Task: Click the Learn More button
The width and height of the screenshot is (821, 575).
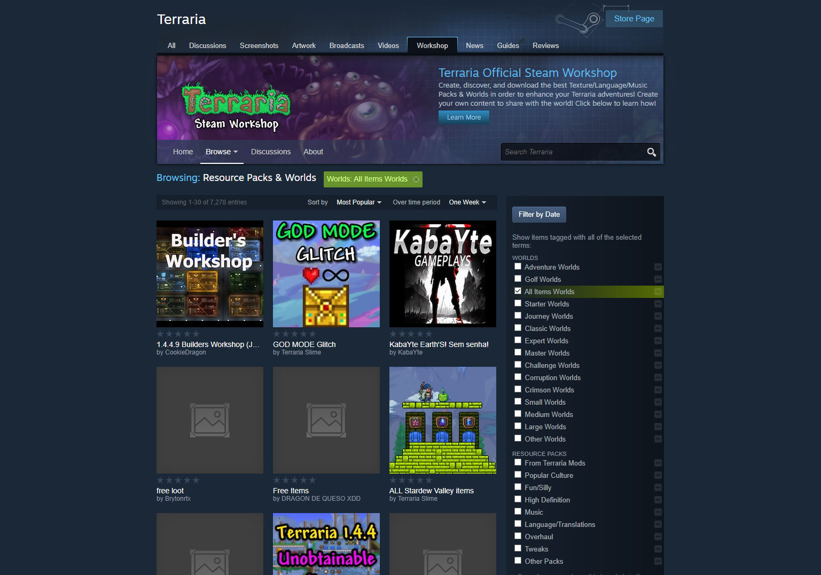Action: (464, 117)
